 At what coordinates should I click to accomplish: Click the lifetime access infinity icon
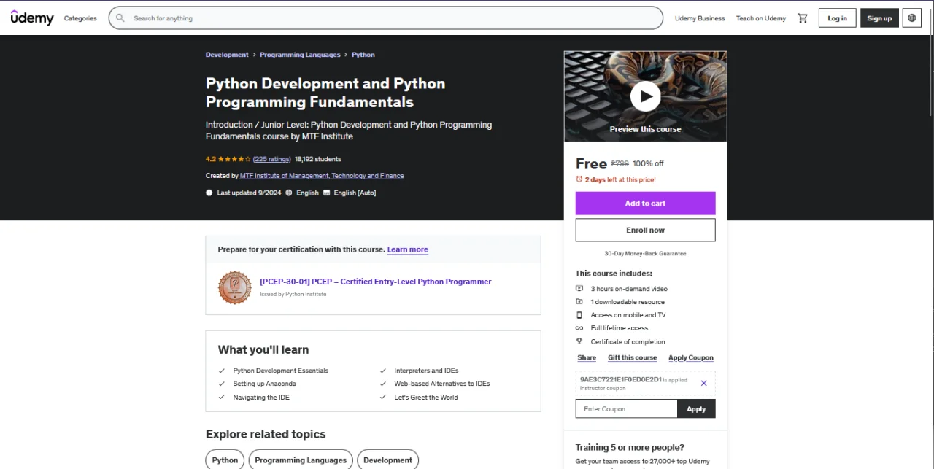579,328
